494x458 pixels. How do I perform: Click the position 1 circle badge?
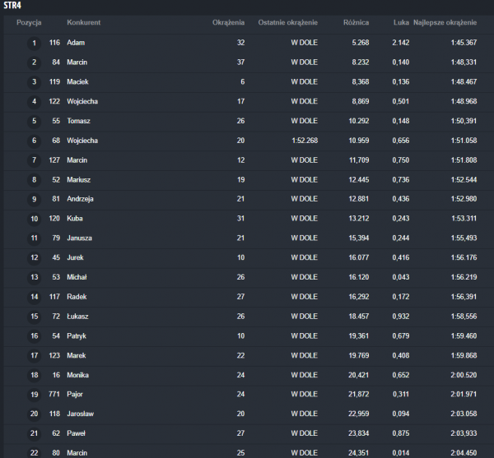(x=34, y=43)
